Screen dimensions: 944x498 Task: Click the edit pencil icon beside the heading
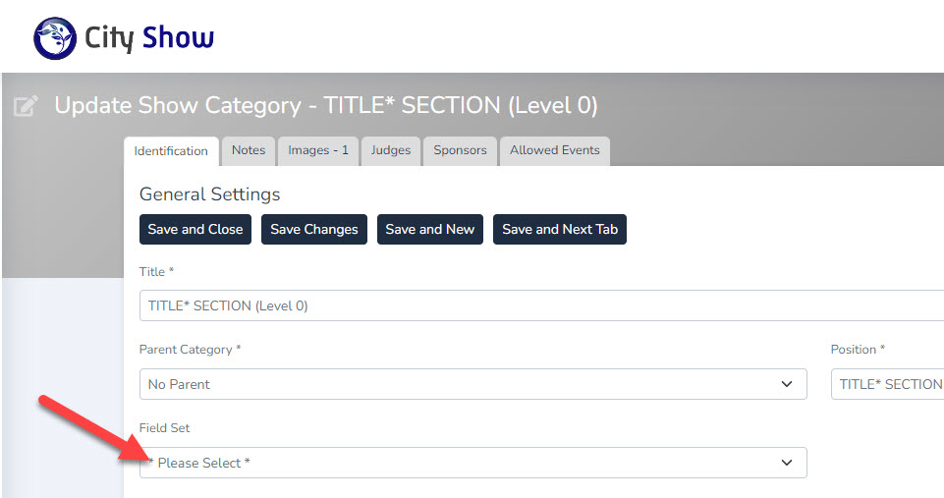click(x=27, y=106)
